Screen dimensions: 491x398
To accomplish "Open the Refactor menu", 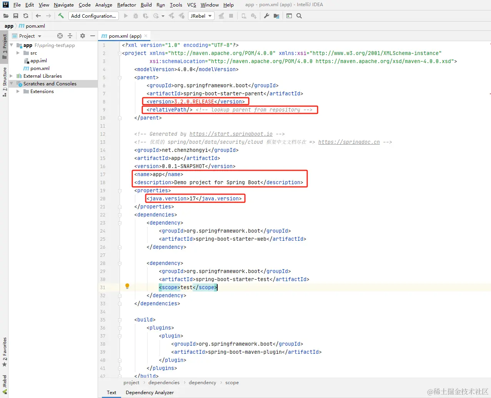I will click(126, 5).
